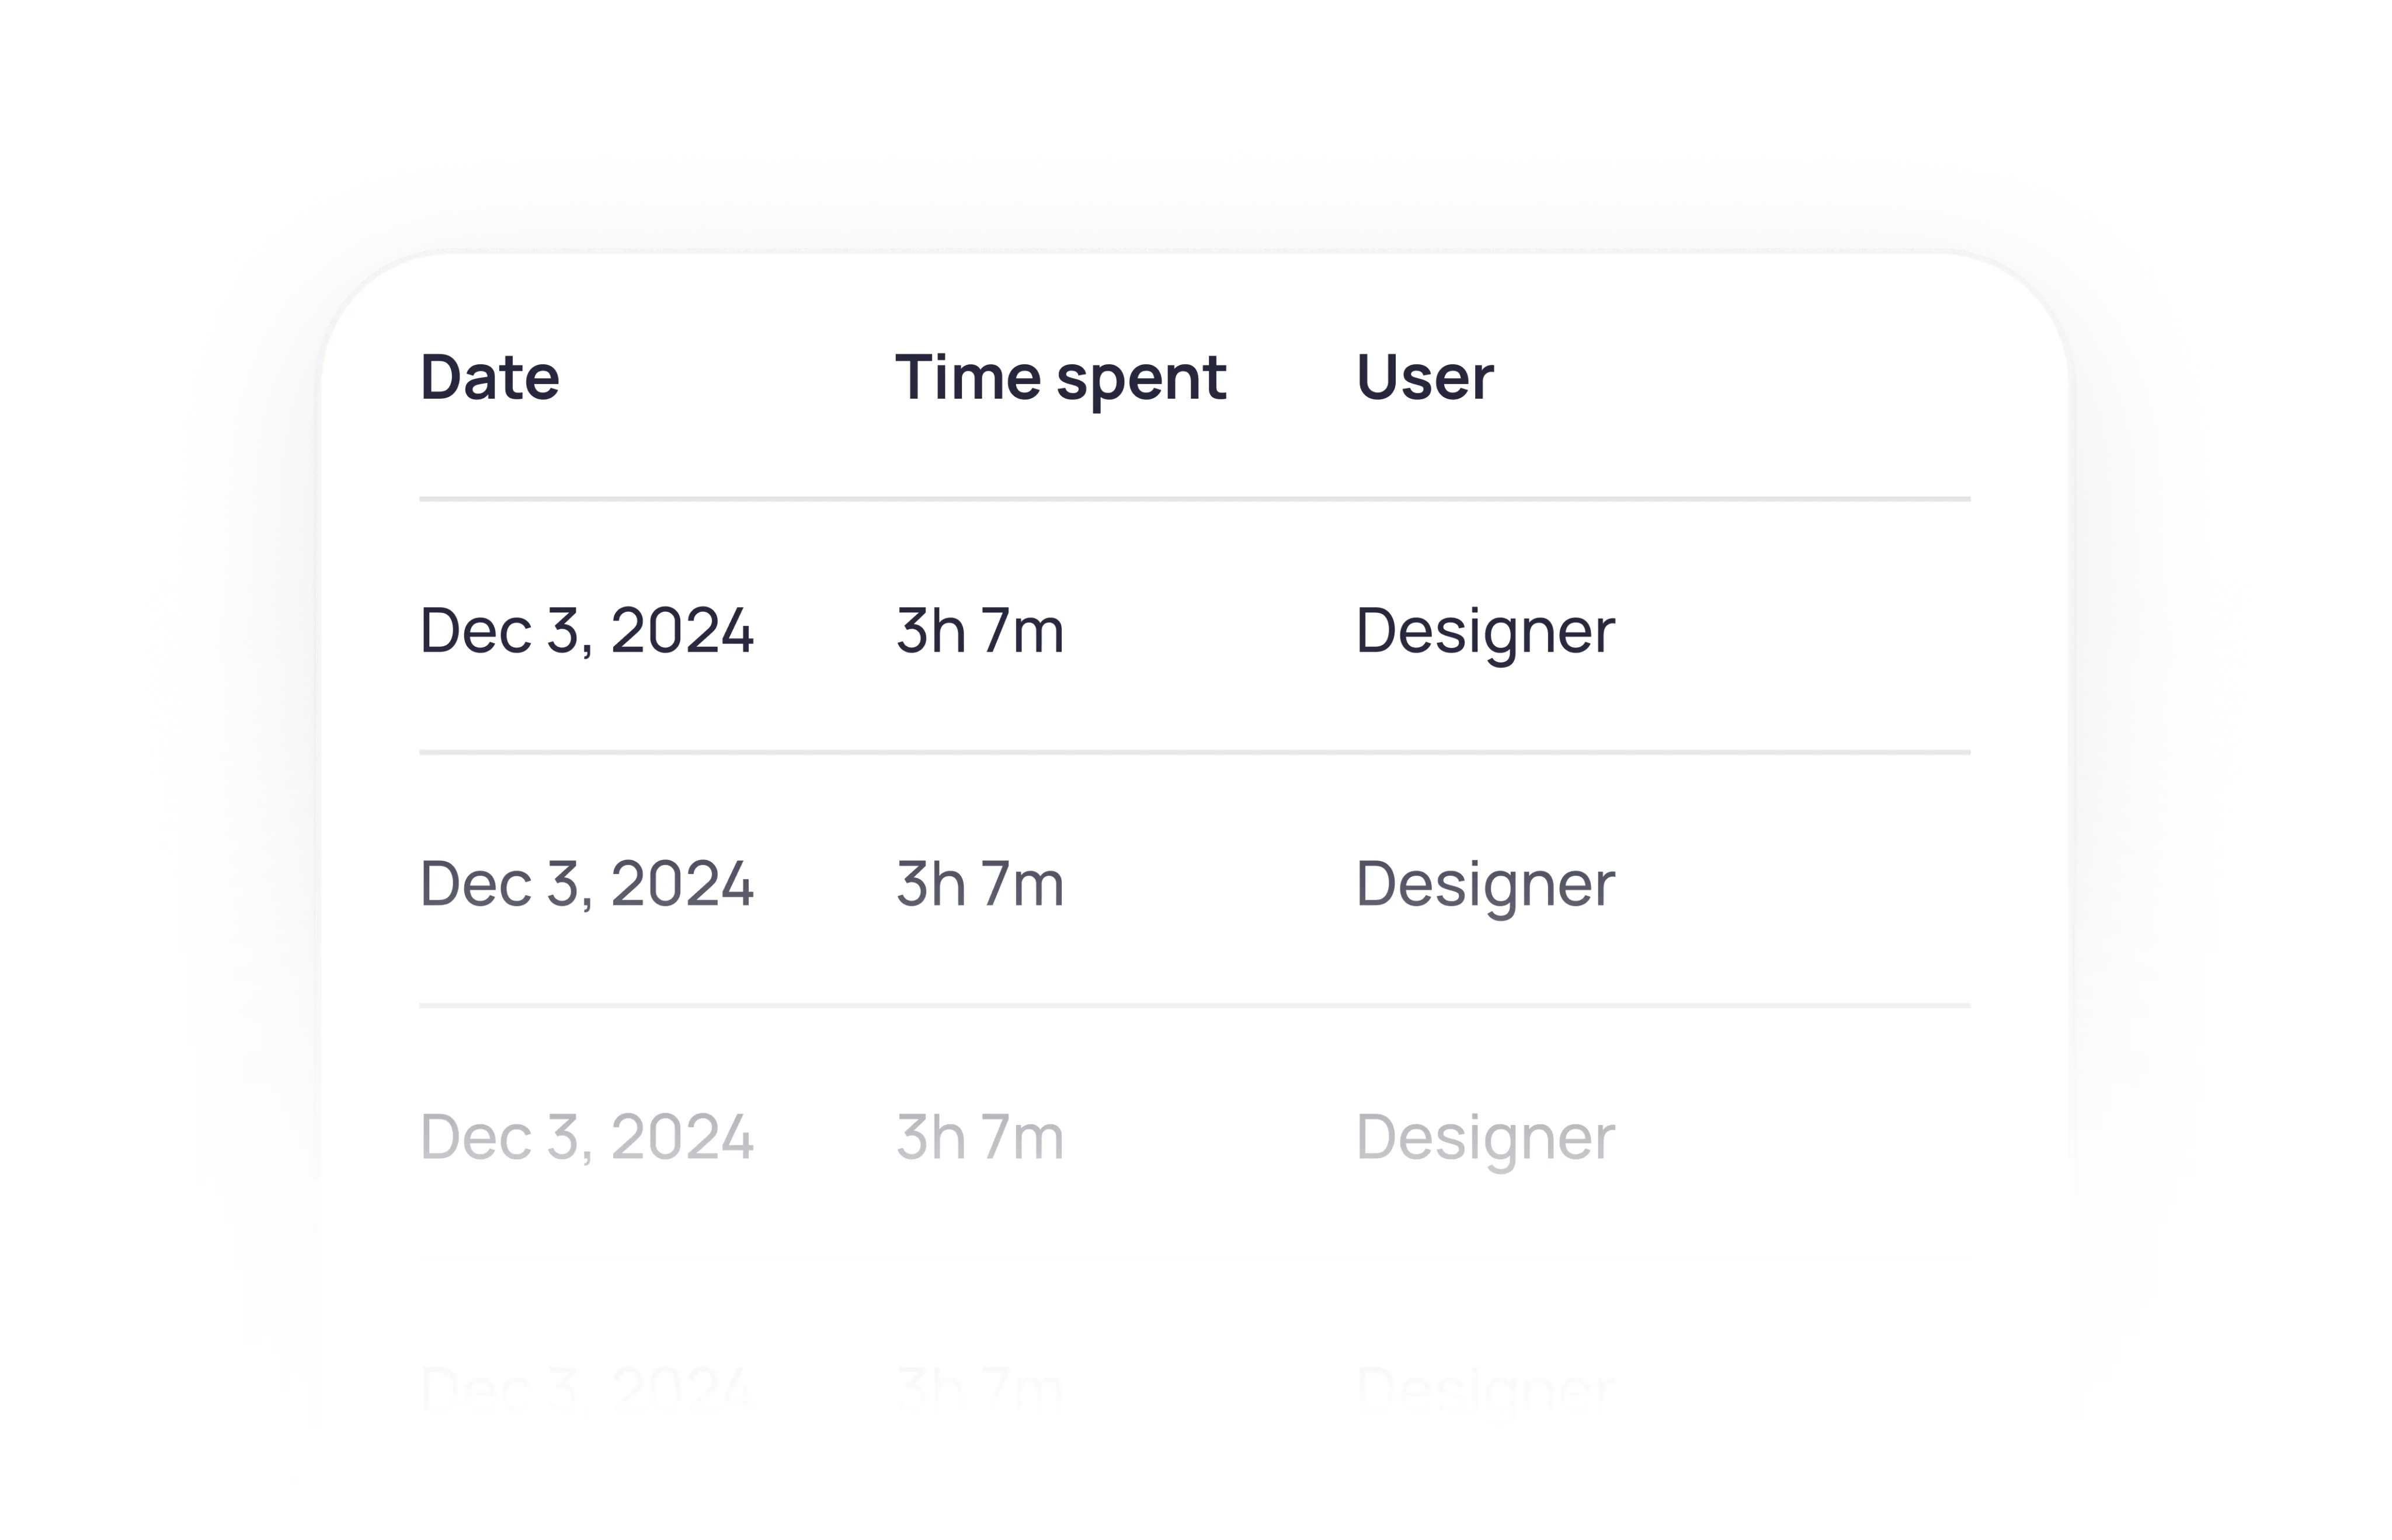
Task: Click the divider between first and second rows
Action: tap(1194, 751)
